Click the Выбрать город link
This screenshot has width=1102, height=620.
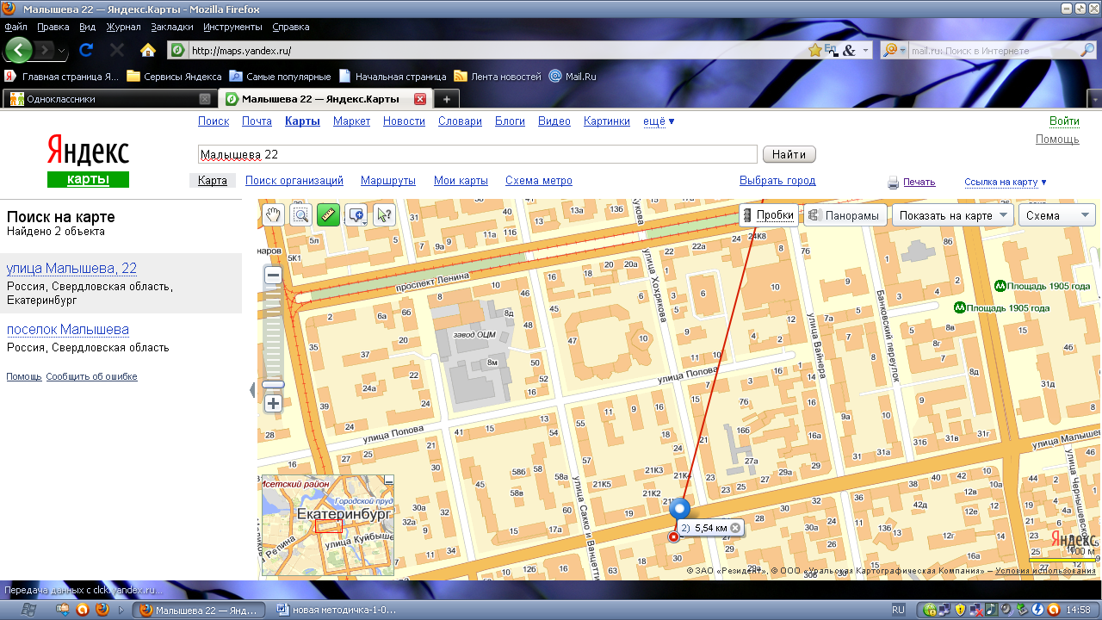[x=777, y=181]
